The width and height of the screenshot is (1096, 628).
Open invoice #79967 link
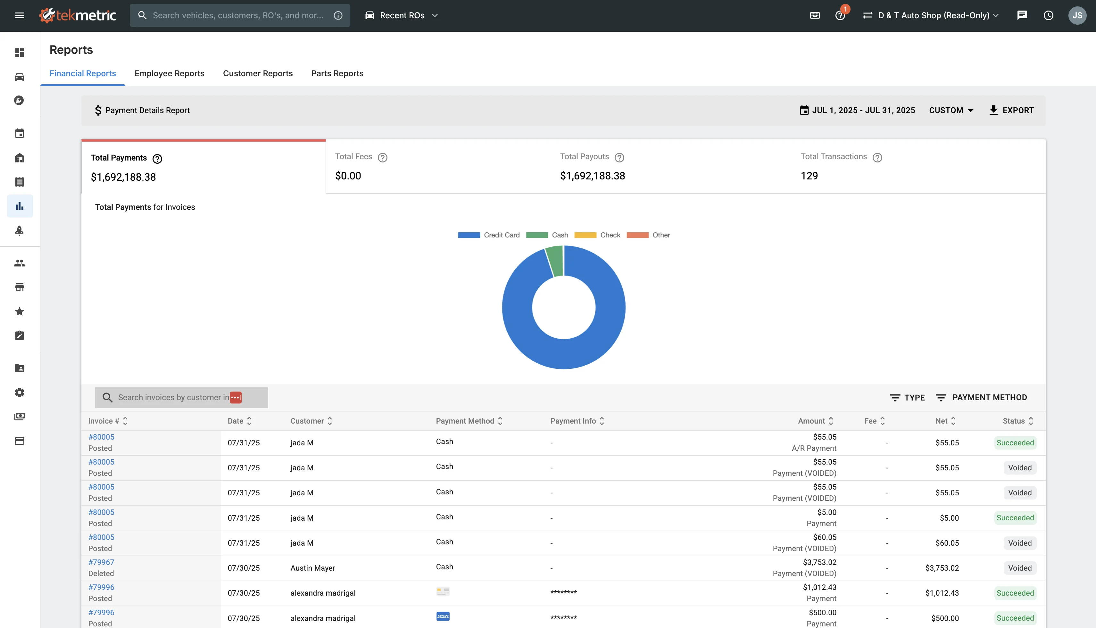click(101, 562)
